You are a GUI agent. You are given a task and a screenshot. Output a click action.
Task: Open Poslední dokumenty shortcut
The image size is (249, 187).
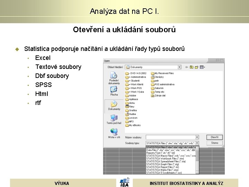[114, 78]
